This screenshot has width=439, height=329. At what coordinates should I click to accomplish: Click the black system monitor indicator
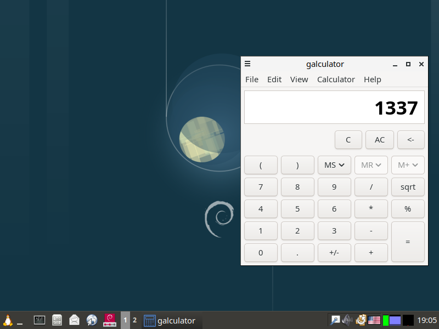408,320
